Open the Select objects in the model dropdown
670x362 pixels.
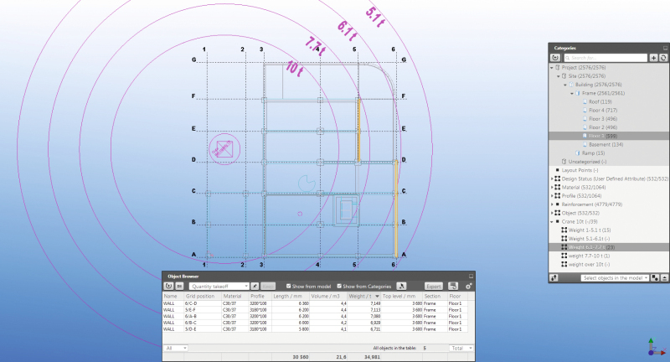pyautogui.click(x=615, y=278)
